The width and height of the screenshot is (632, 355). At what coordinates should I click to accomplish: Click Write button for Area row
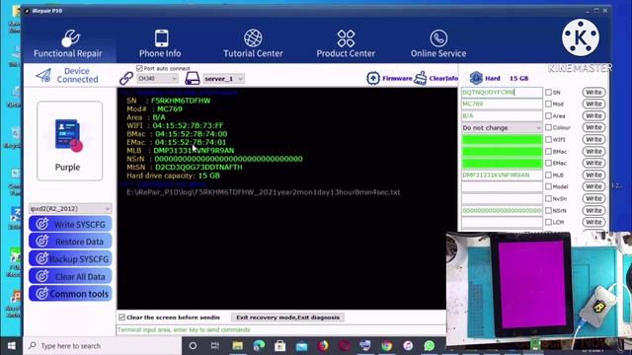593,116
